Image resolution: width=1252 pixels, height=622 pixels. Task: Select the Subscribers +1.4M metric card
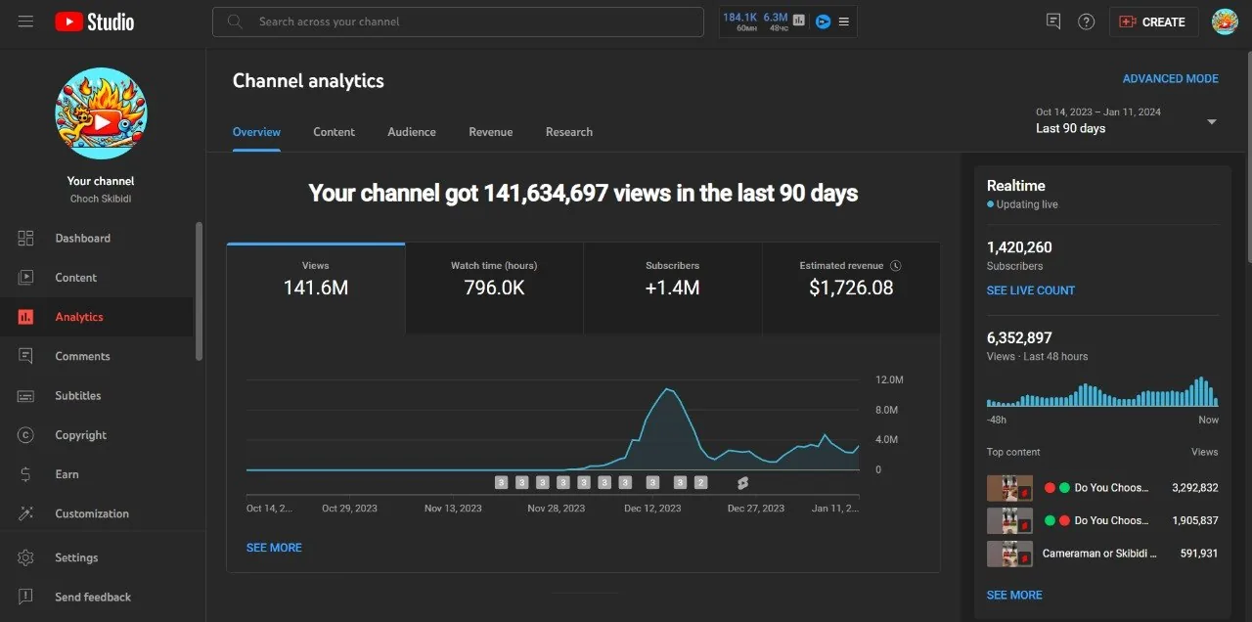pyautogui.click(x=672, y=288)
